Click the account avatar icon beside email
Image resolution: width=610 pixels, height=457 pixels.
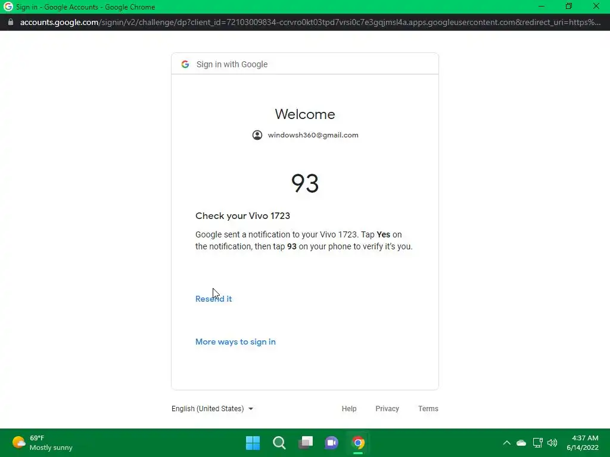point(257,135)
